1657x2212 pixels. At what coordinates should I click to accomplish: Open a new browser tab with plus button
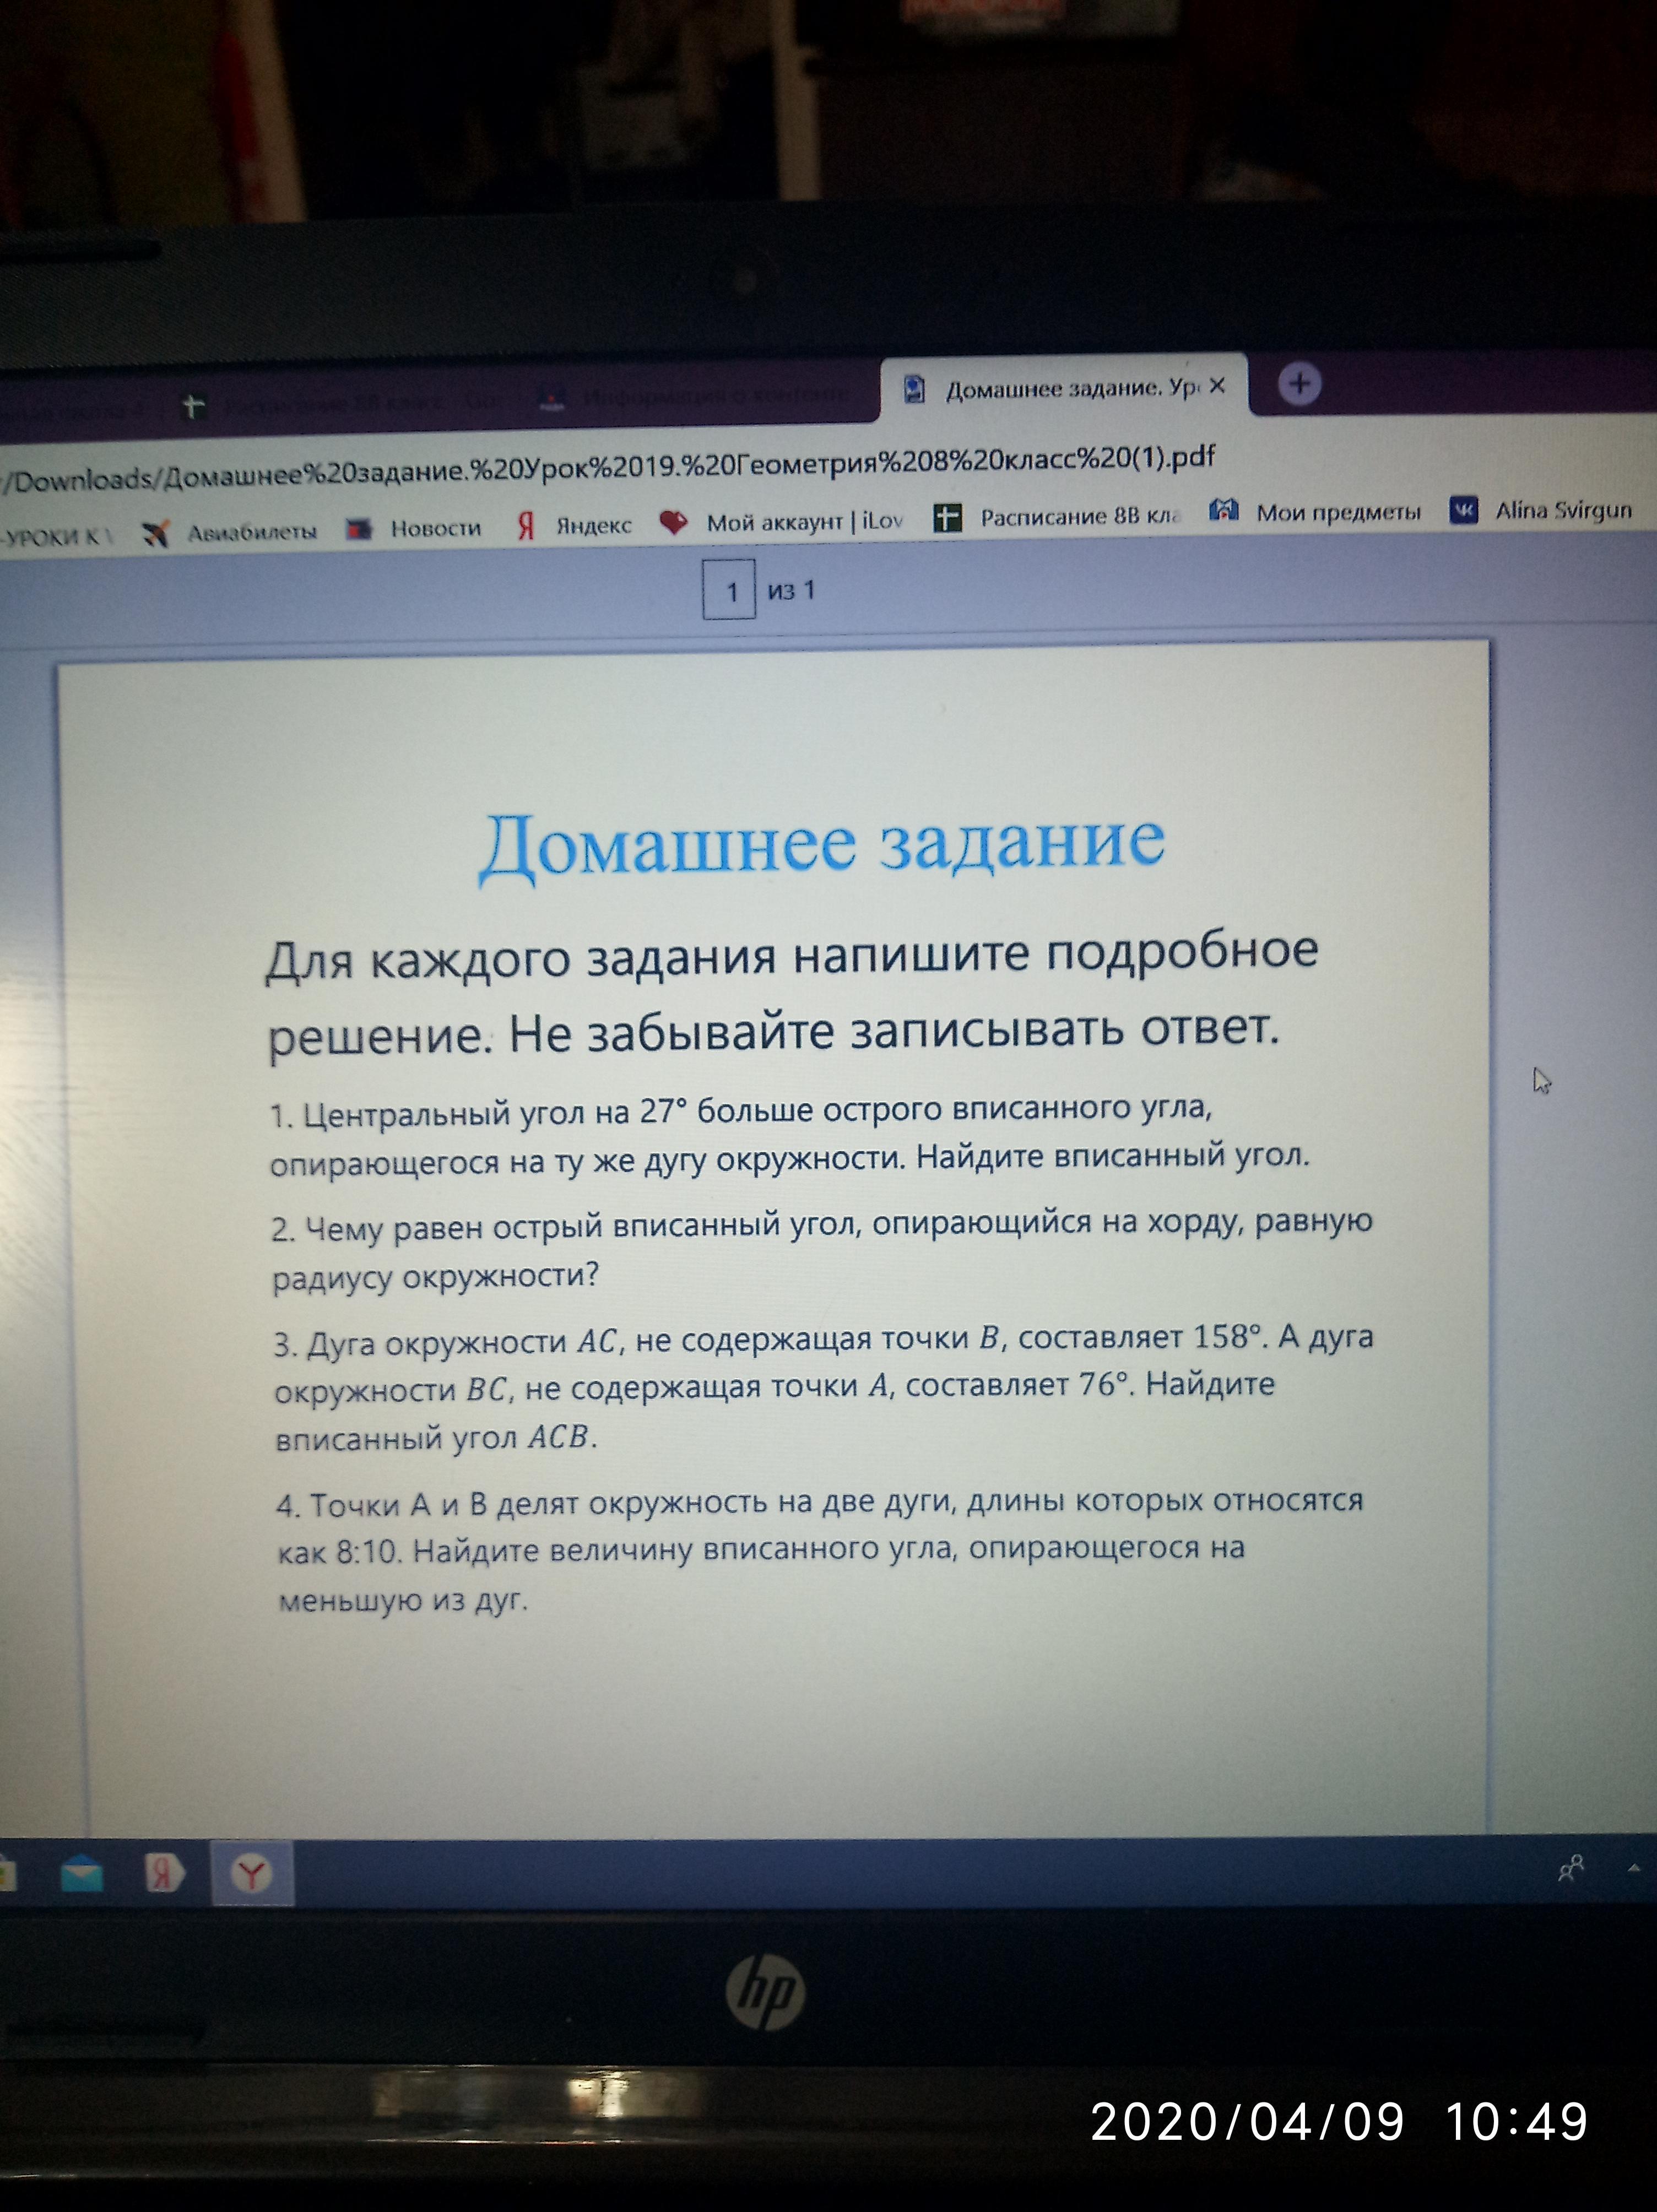click(1299, 384)
